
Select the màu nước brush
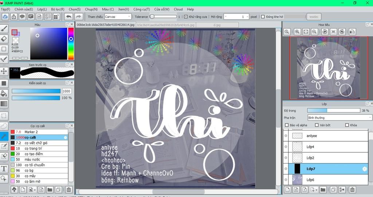(39, 159)
